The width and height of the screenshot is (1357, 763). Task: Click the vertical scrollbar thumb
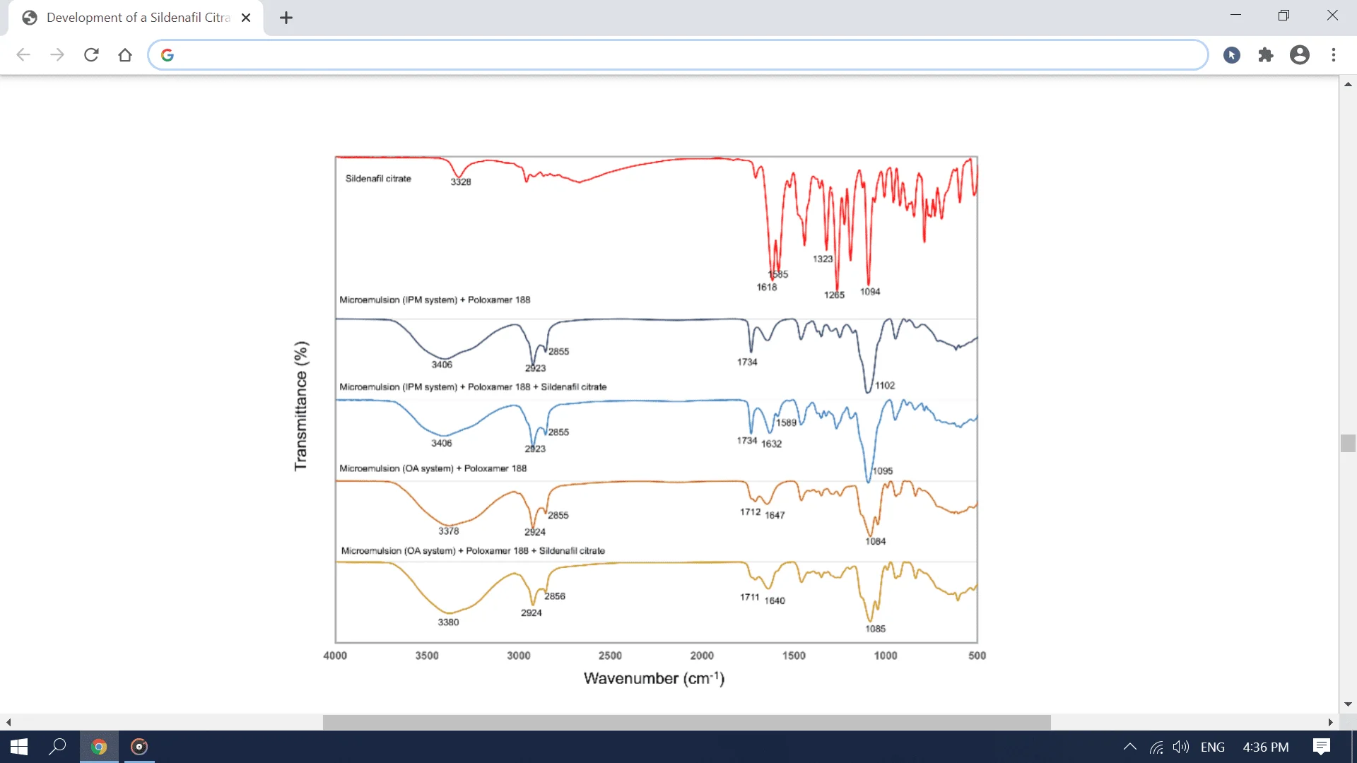point(1348,444)
